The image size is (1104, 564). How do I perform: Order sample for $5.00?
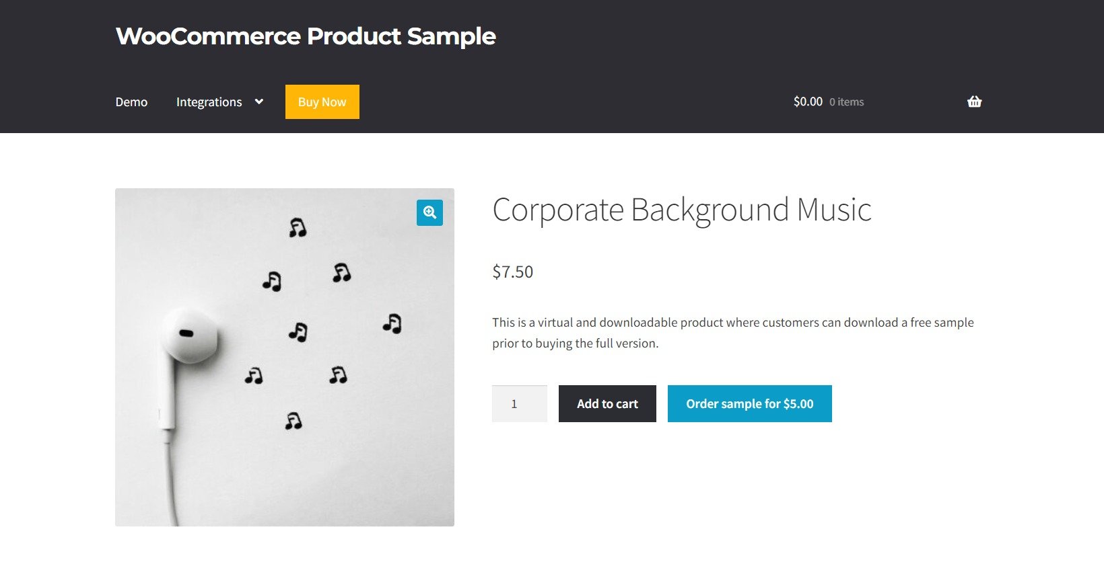pos(749,403)
